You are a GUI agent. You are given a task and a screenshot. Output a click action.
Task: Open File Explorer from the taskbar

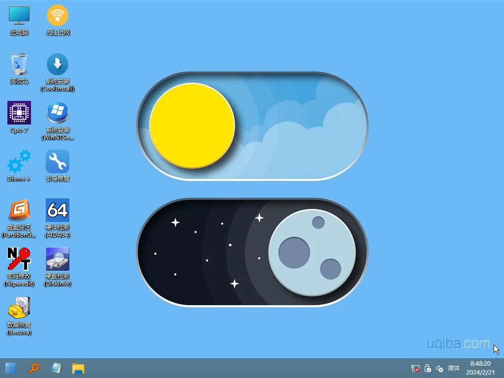coord(78,368)
